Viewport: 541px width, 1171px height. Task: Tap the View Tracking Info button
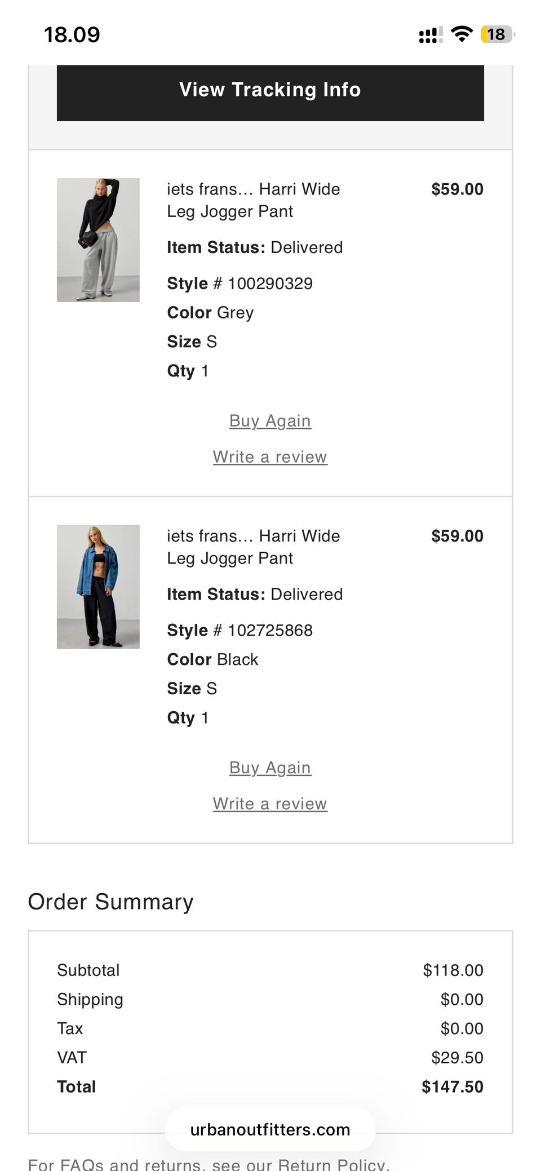(270, 90)
